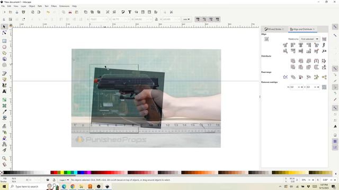This screenshot has width=339, height=190.
Task: Toggle move patterns affect button
Action: (217, 20)
